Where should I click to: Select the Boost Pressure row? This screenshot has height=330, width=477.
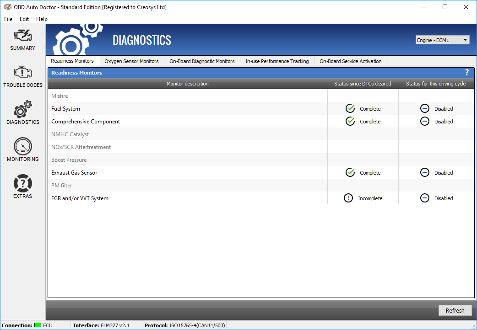(261, 160)
